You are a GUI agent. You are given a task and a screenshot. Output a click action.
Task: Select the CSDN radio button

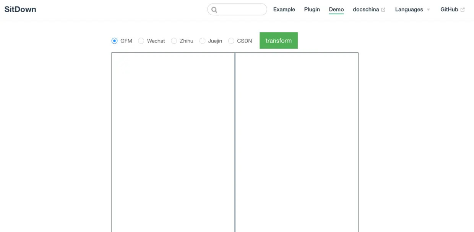(x=231, y=41)
